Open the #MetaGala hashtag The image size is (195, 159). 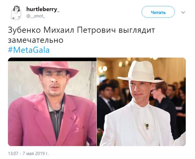29,50
